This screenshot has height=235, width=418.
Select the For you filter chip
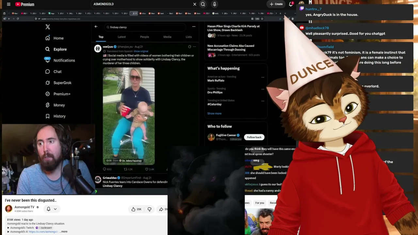(260, 203)
